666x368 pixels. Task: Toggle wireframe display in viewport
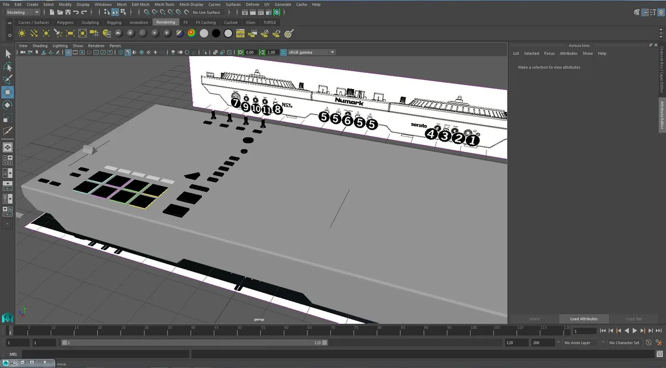tap(121, 53)
